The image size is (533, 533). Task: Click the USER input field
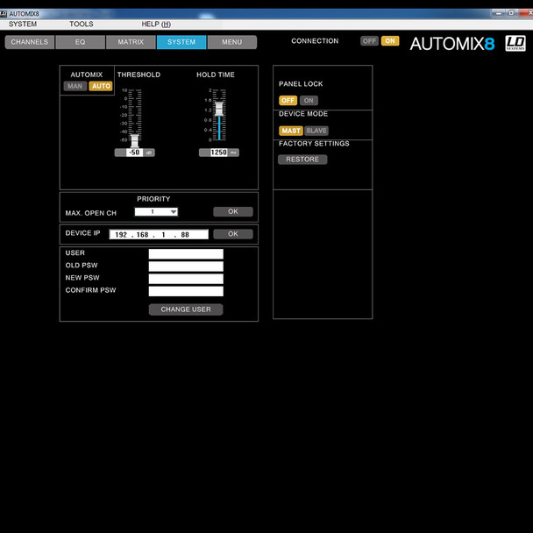point(186,253)
